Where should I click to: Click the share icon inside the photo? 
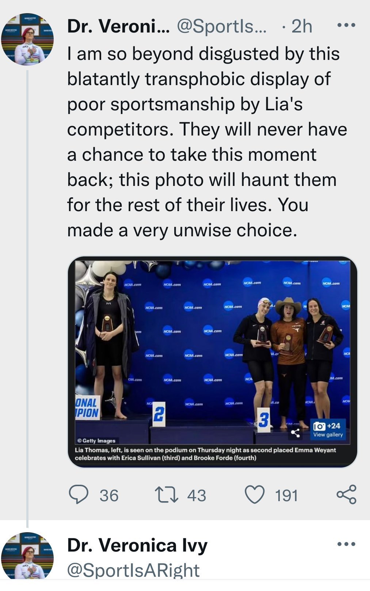click(x=295, y=433)
